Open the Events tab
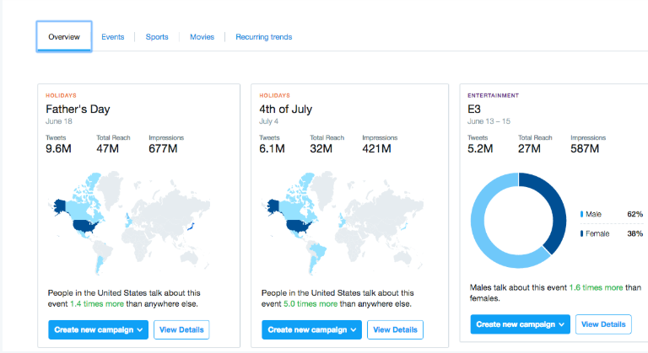 pyautogui.click(x=113, y=37)
